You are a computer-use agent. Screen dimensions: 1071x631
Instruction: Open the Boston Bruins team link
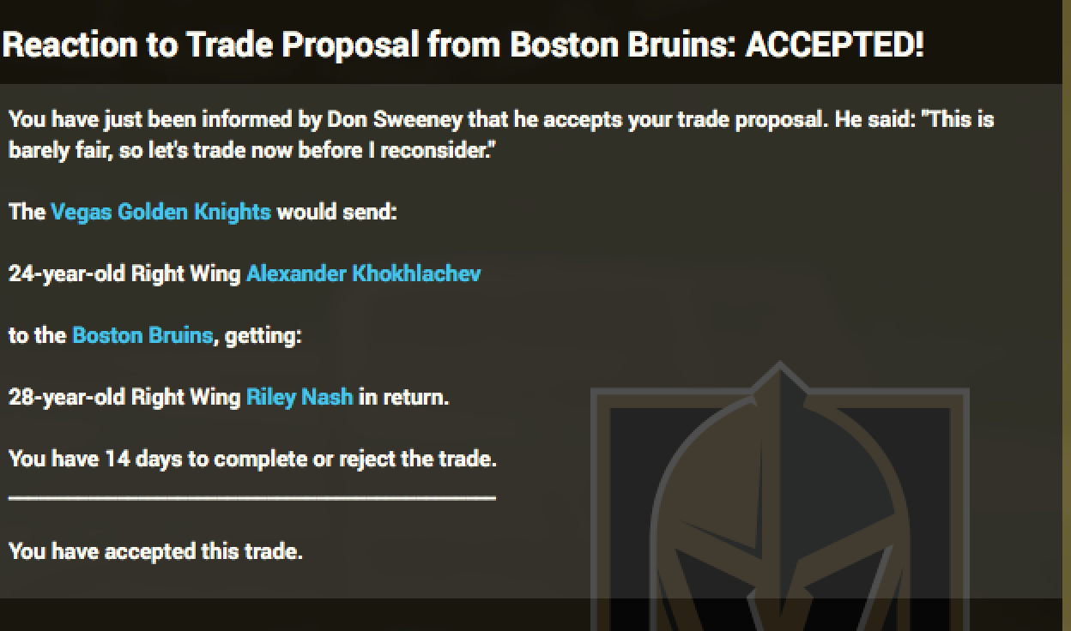142,335
